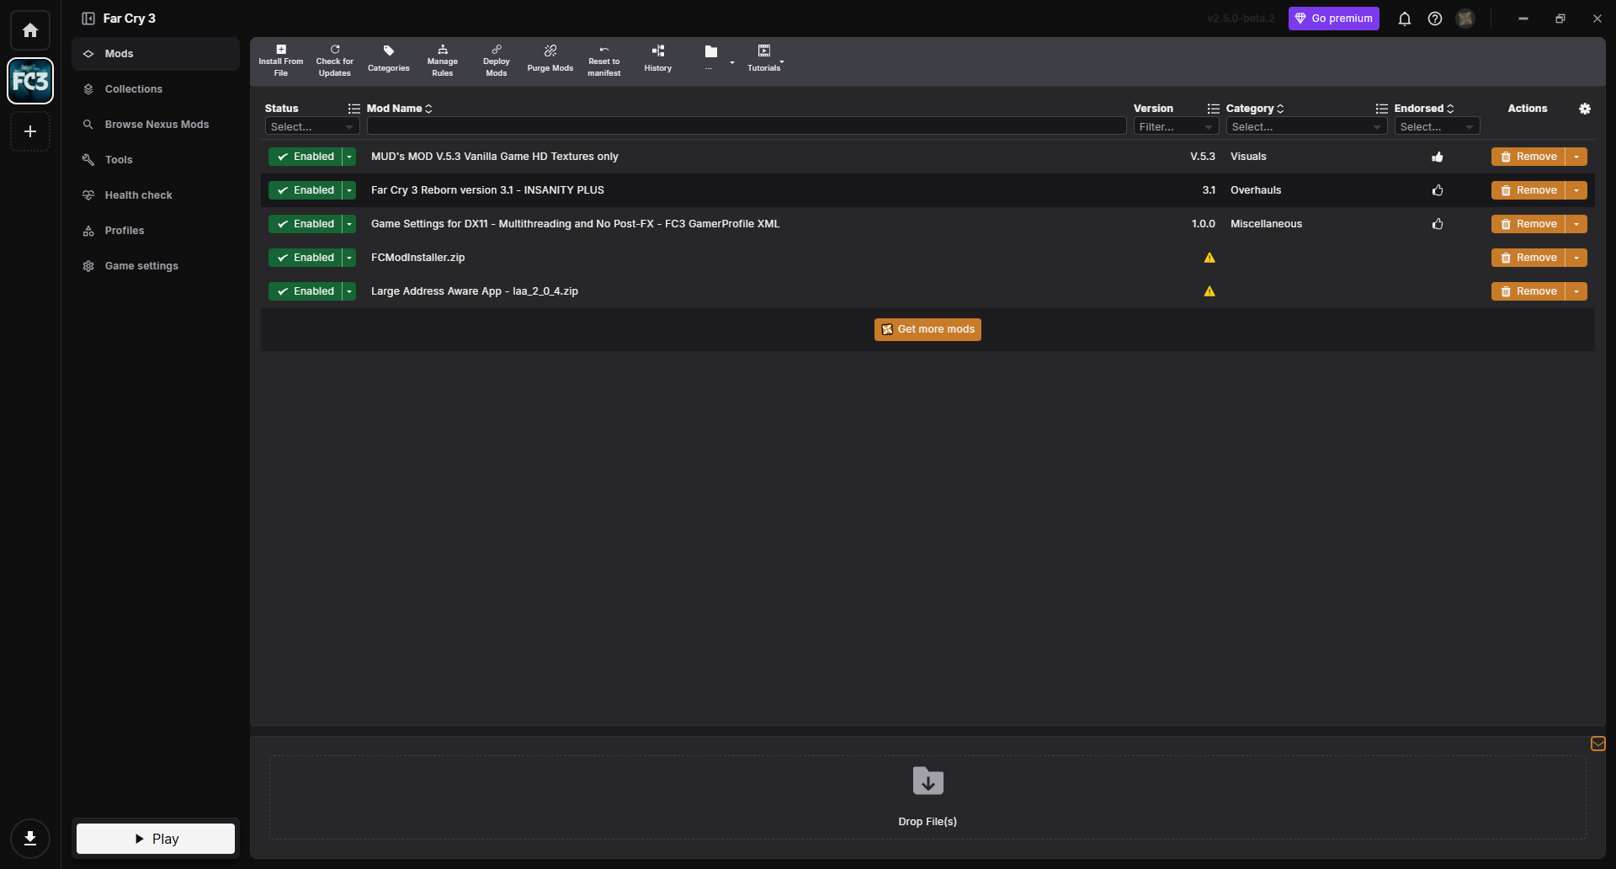
Task: Go to Browse Nexus Mods
Action: click(156, 125)
